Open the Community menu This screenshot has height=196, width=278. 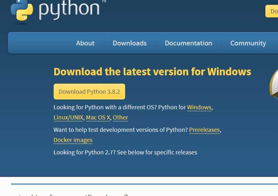[x=248, y=43]
